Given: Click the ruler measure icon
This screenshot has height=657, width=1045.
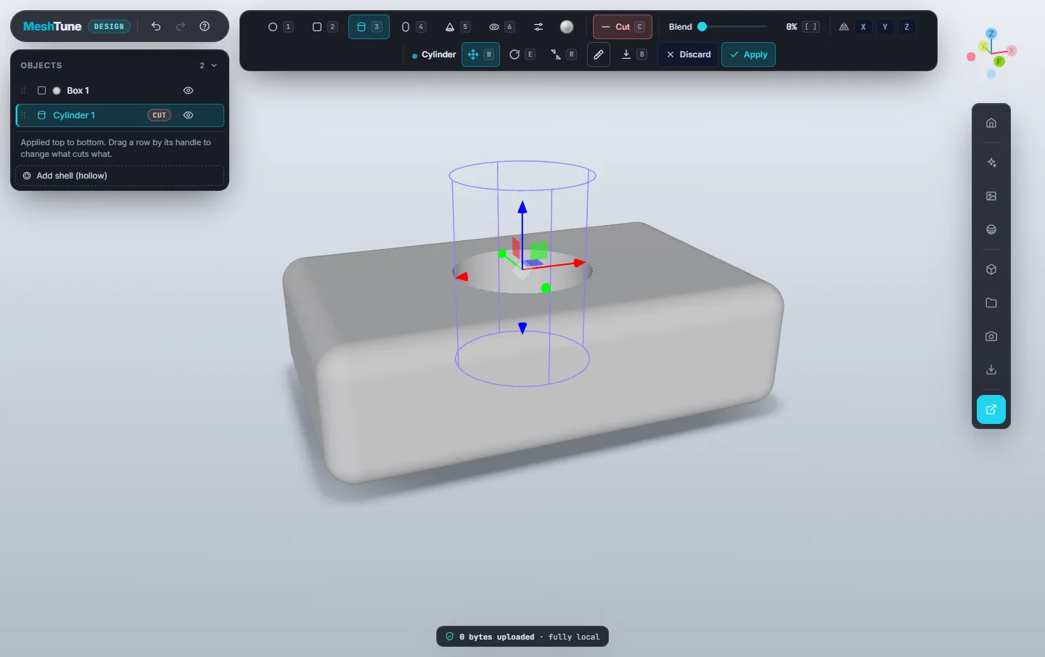Looking at the screenshot, I should coord(598,54).
